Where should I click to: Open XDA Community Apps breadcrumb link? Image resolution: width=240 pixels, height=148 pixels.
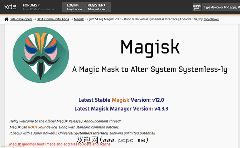click(x=53, y=19)
